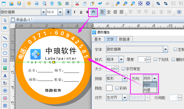
Task: Align text right in toolbar
Action: point(115,12)
